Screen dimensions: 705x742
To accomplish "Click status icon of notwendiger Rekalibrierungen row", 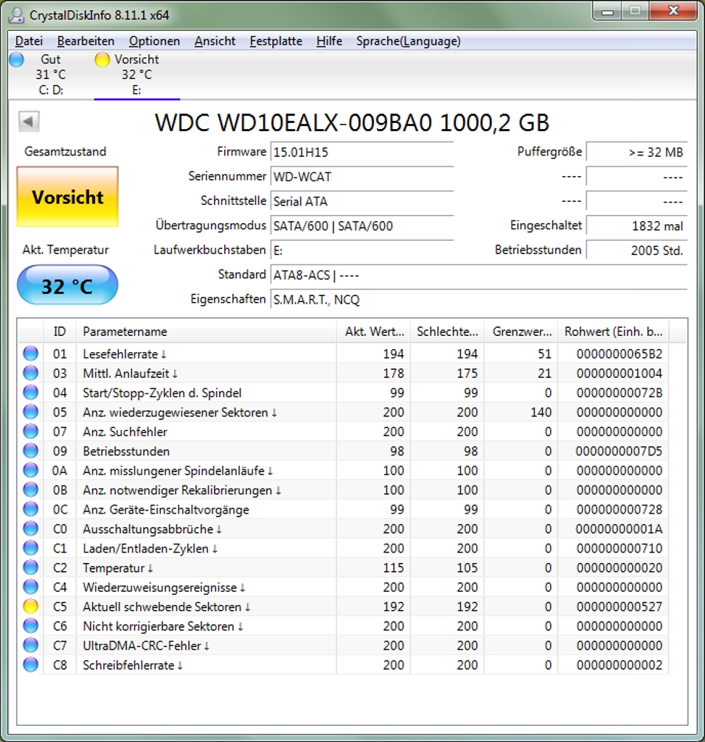I will 31,489.
